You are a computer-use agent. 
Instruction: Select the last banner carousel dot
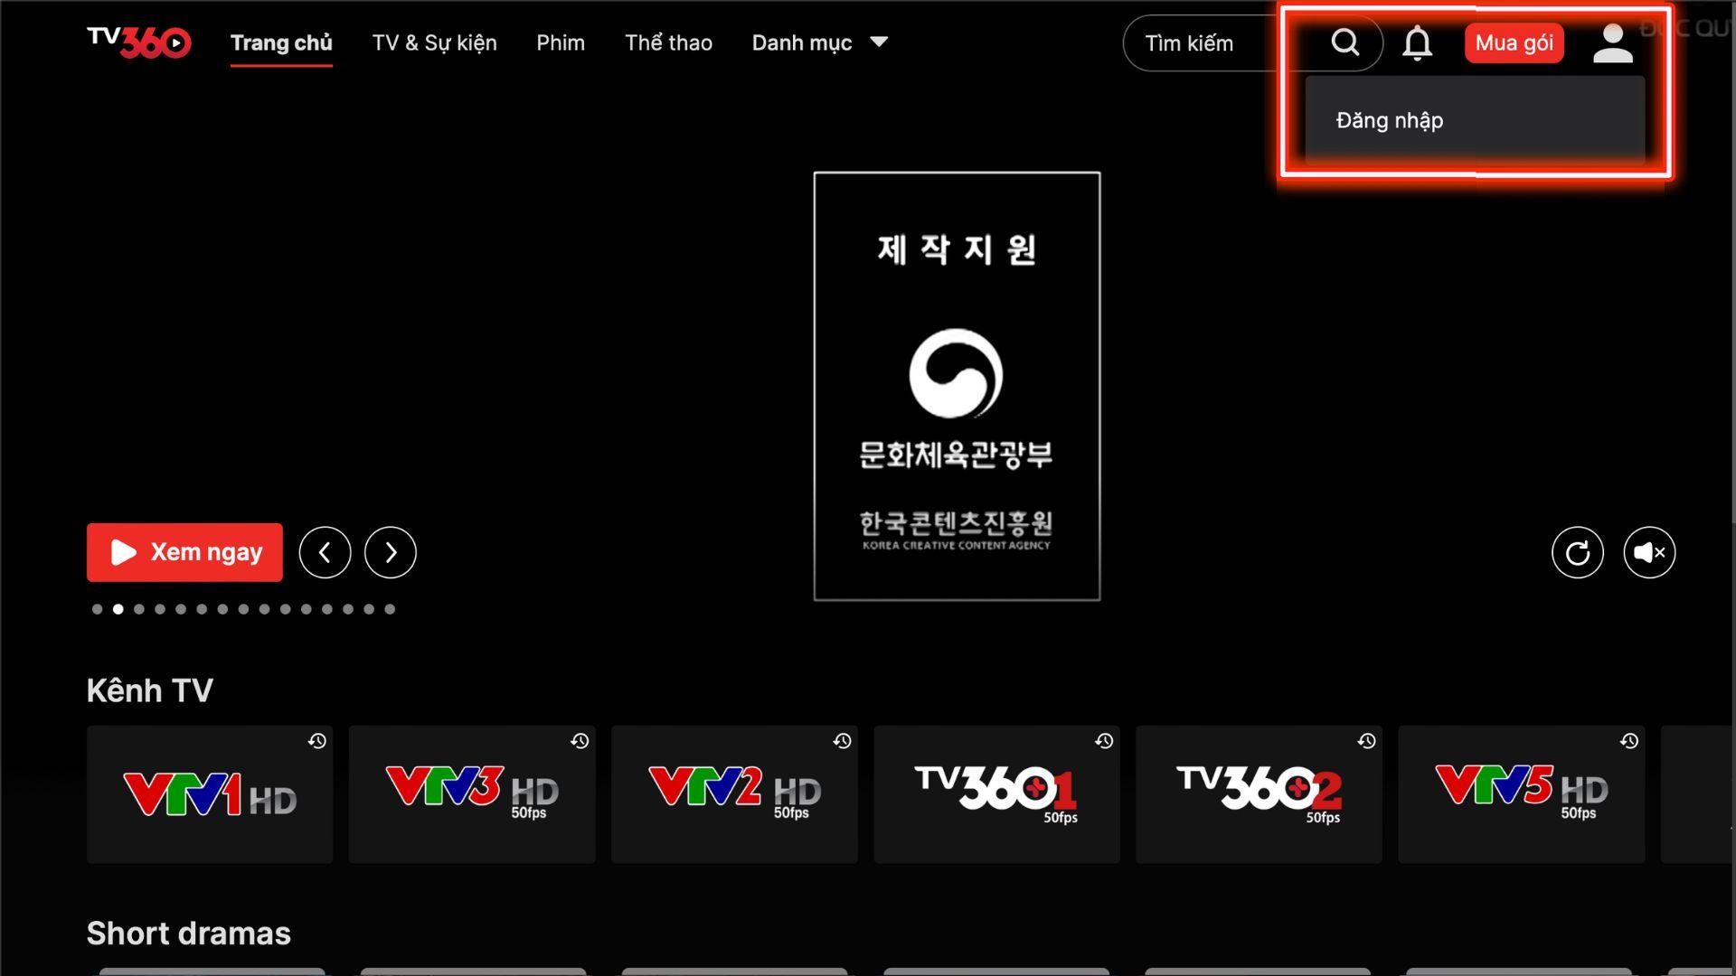tap(390, 609)
